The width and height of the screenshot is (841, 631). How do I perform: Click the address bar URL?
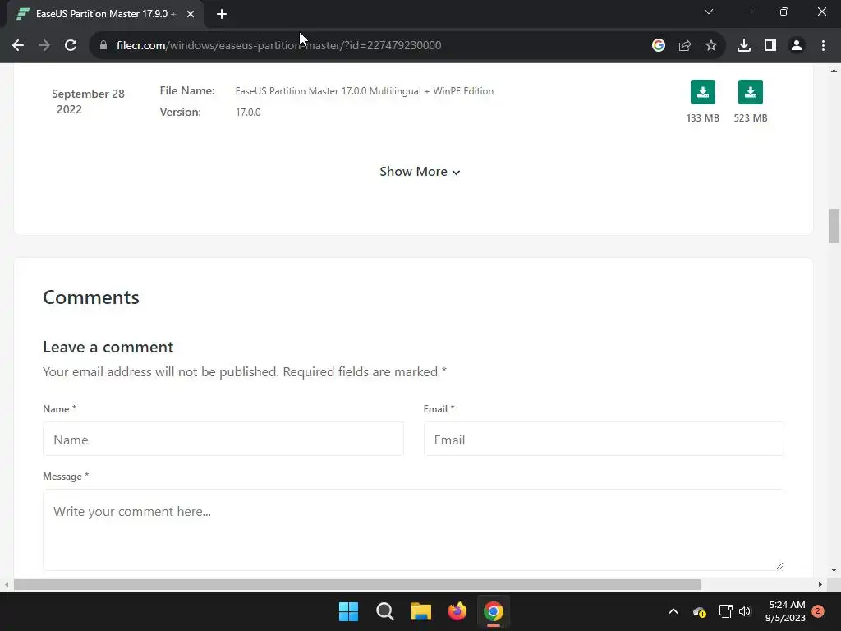click(x=279, y=46)
